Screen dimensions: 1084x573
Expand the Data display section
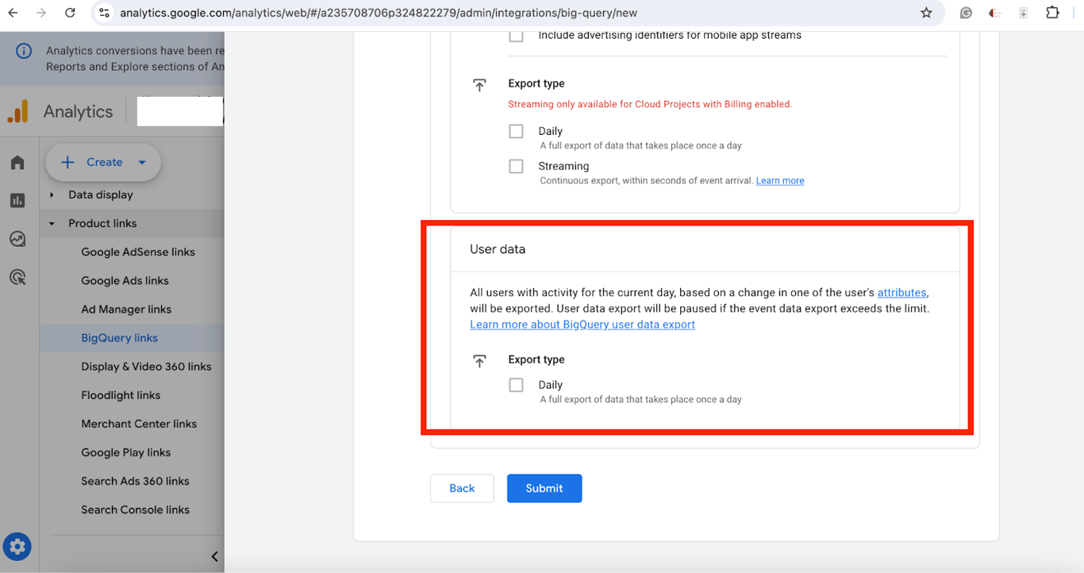52,195
